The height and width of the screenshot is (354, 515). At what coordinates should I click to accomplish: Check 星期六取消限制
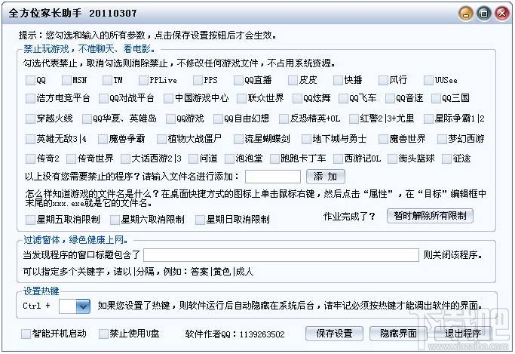click(x=115, y=220)
